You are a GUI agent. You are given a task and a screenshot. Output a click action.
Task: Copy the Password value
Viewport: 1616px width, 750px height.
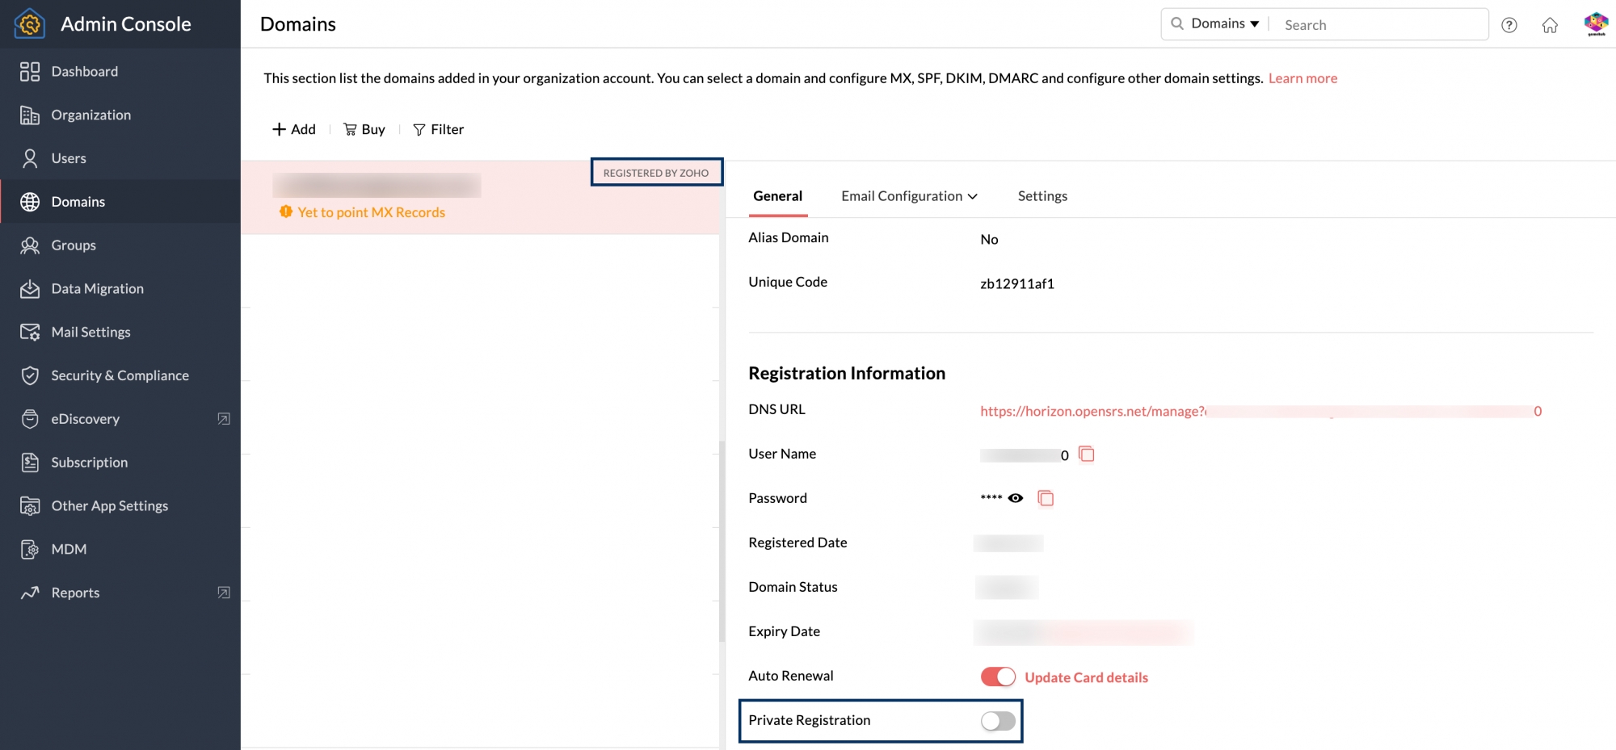pyautogui.click(x=1046, y=498)
